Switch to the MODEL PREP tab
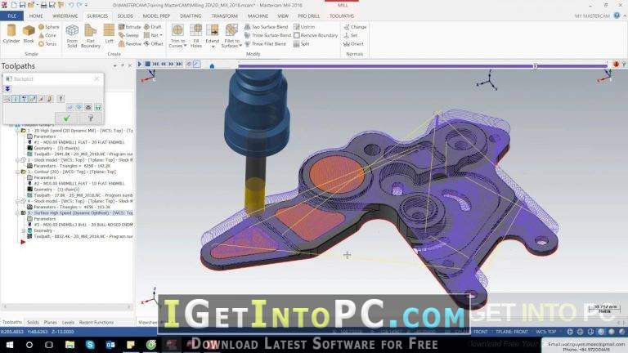 156,16
